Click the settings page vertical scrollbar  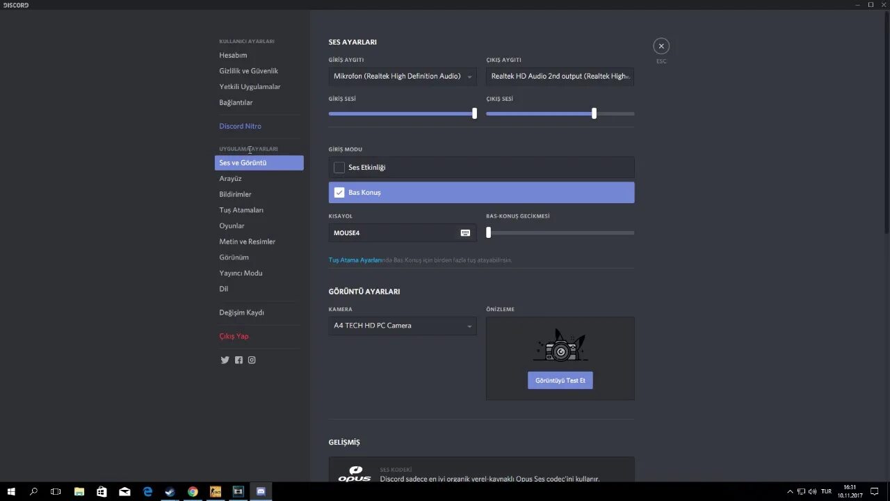pyautogui.click(x=887, y=122)
